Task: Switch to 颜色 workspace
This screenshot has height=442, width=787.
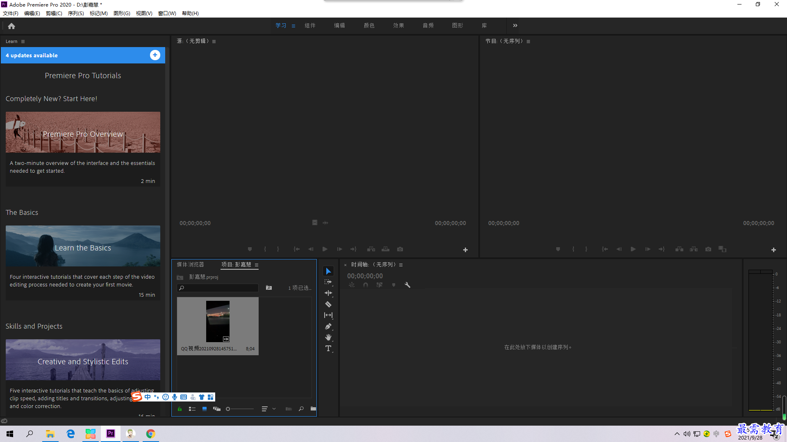Action: (x=369, y=25)
